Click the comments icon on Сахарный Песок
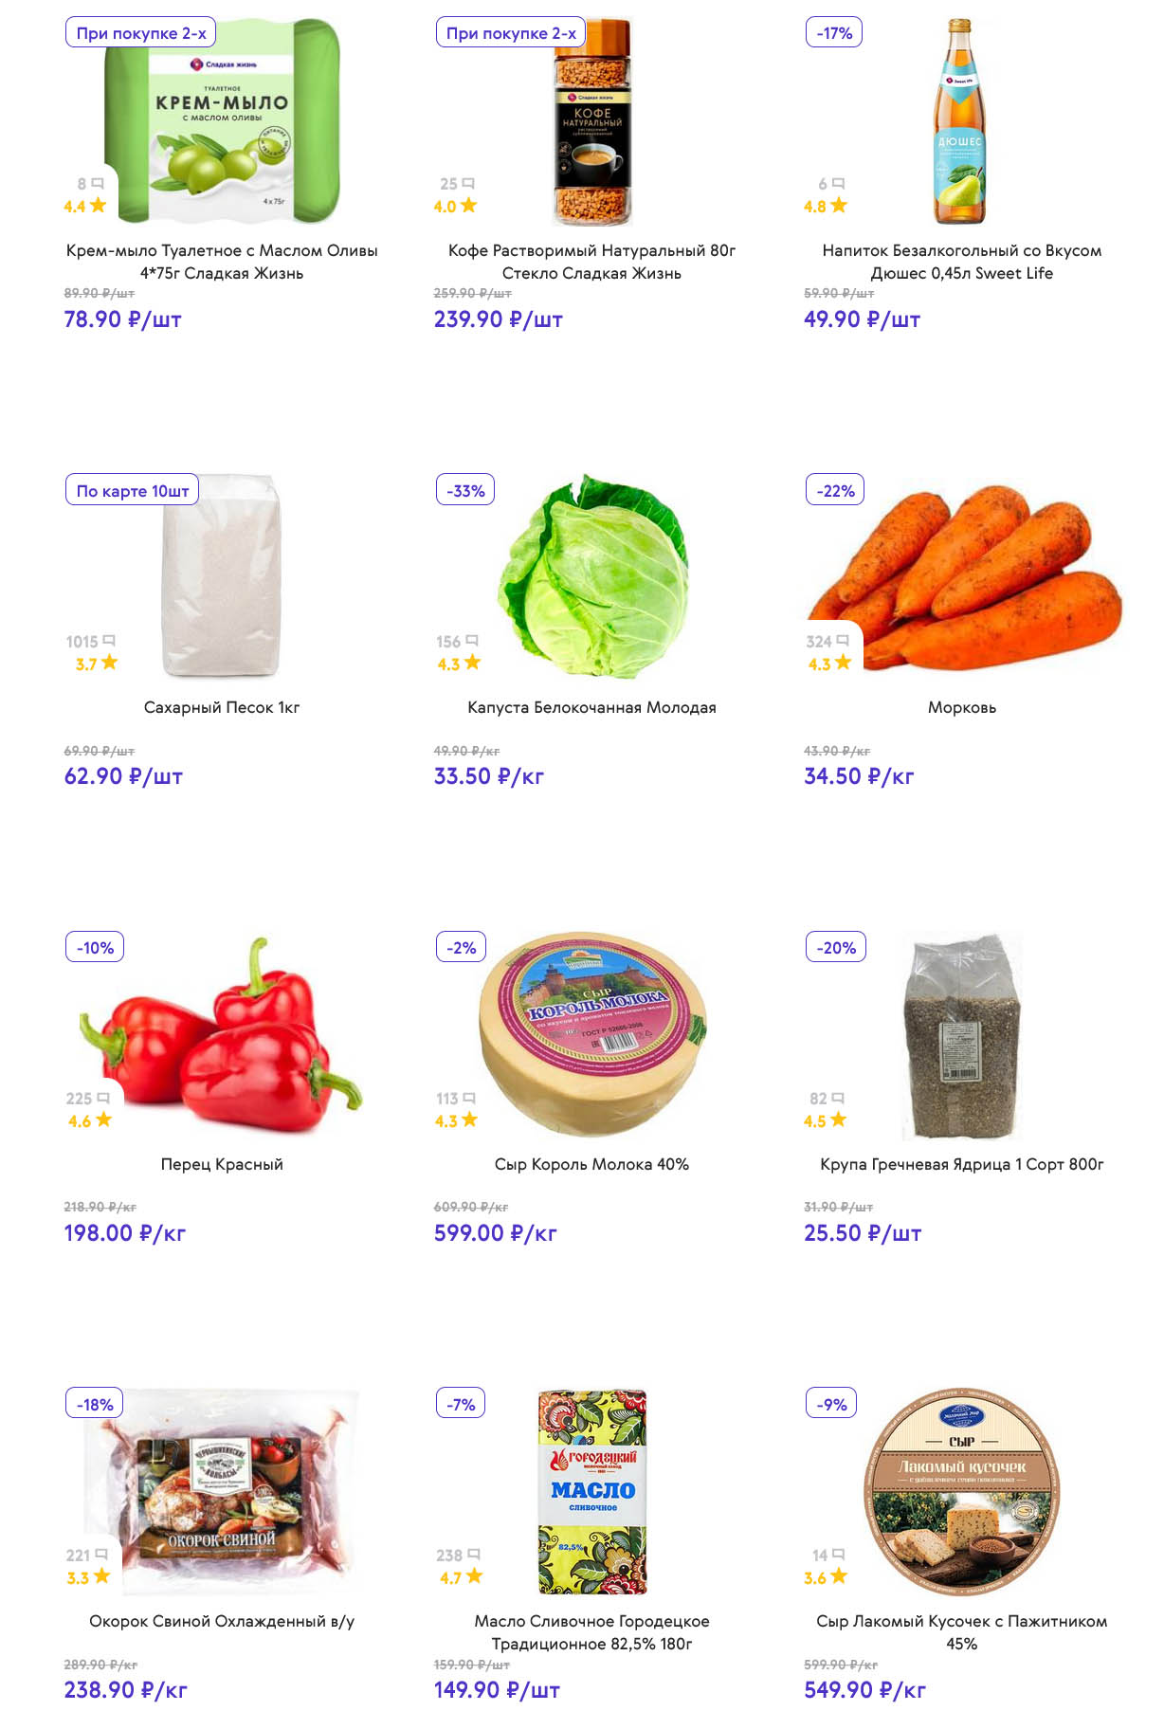 click(x=109, y=641)
